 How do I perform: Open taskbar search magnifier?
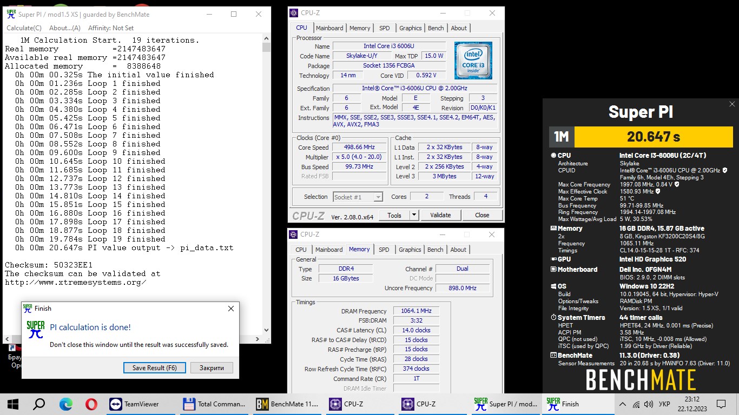point(39,404)
